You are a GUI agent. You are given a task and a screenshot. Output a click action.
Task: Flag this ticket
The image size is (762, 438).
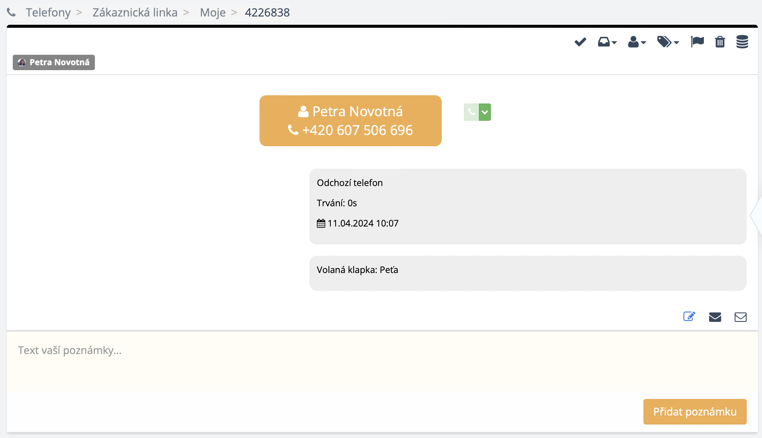click(x=697, y=42)
